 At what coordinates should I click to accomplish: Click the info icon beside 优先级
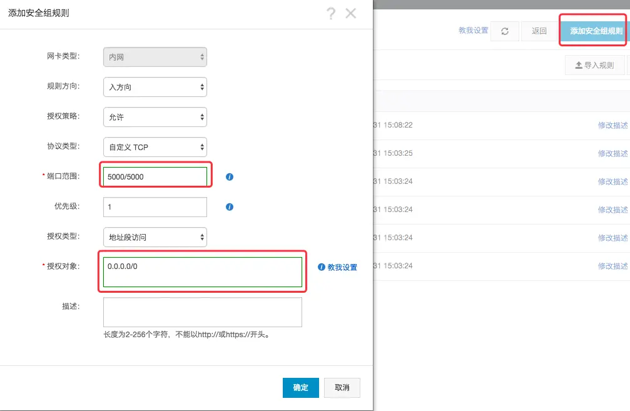230,207
